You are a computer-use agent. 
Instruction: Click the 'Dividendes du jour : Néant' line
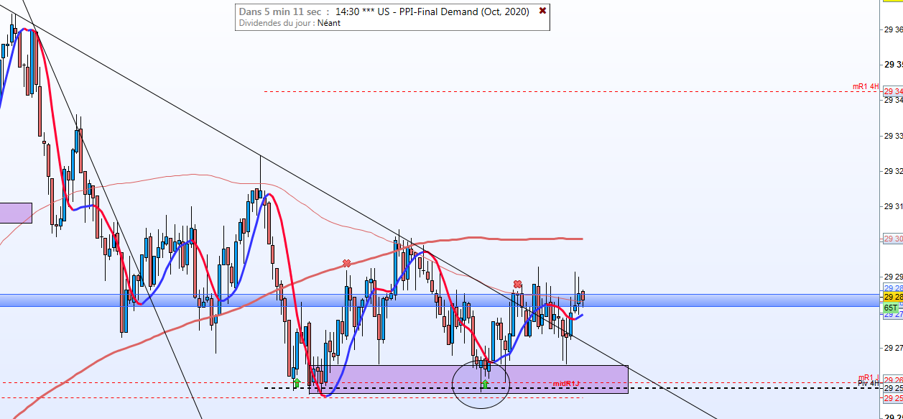pyautogui.click(x=290, y=23)
